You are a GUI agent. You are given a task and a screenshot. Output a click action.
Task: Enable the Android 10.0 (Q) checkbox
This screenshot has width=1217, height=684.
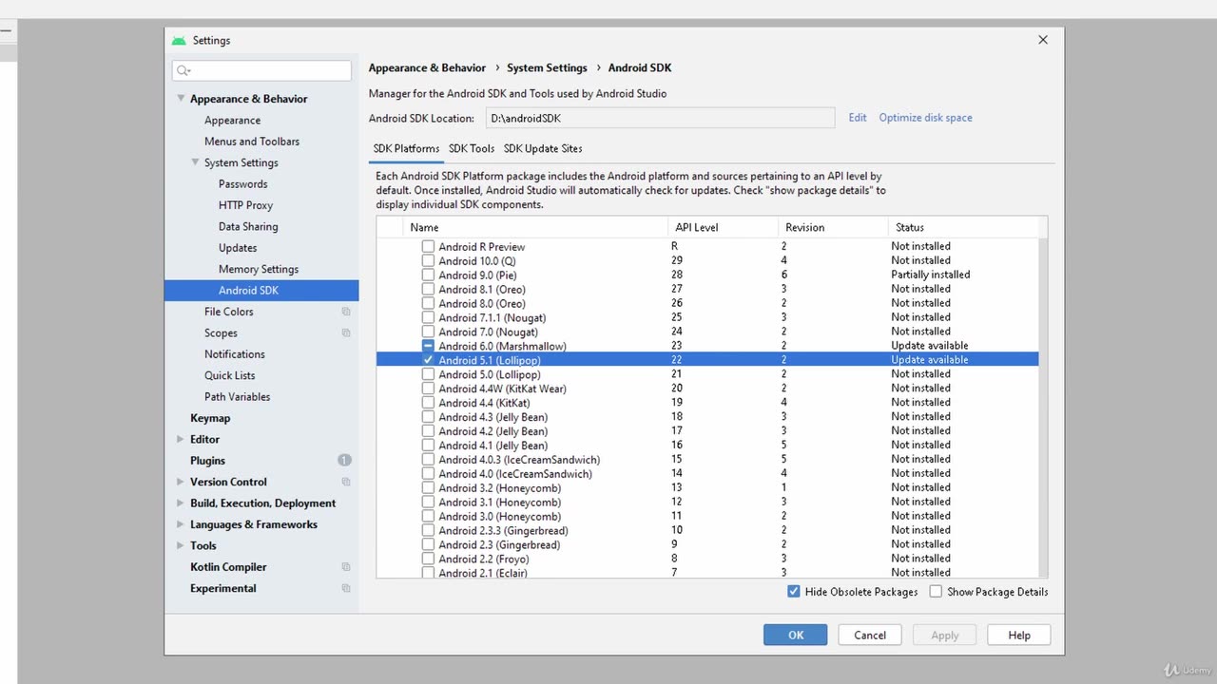coord(428,261)
